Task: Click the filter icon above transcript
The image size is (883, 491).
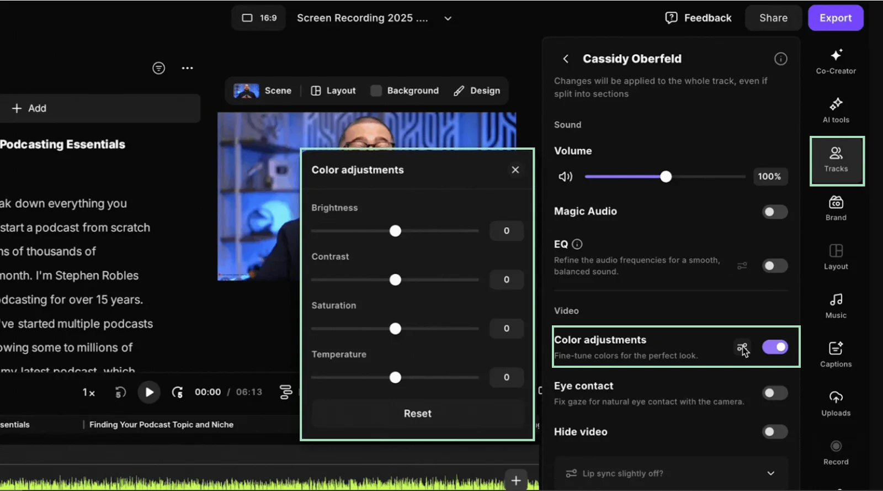Action: [158, 68]
